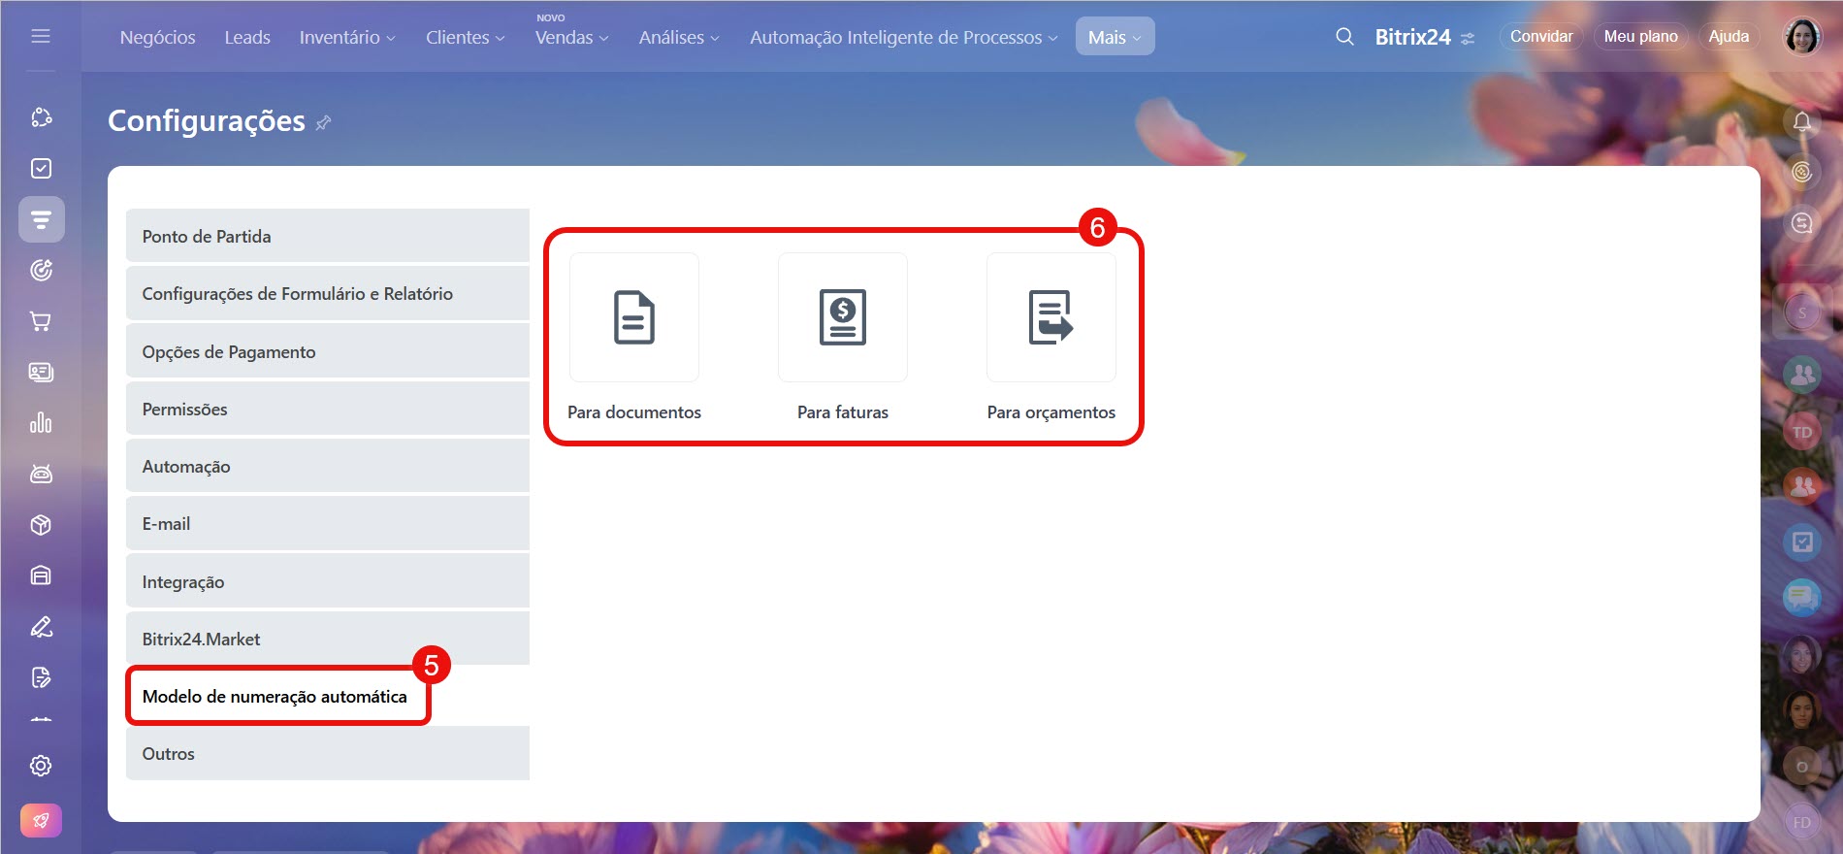Open the settings gear in left sidebar
This screenshot has height=854, width=1843.
pos(41,766)
